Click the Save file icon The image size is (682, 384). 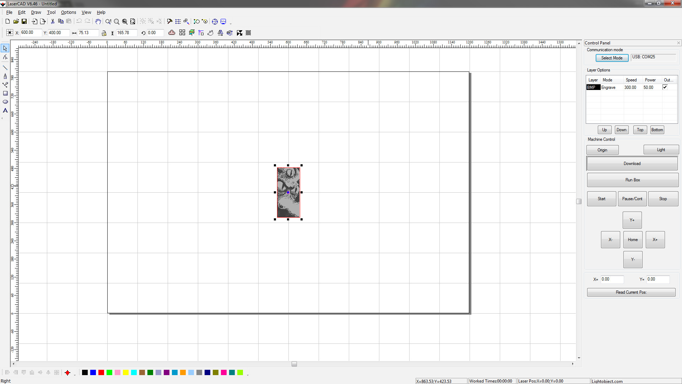[x=24, y=22]
